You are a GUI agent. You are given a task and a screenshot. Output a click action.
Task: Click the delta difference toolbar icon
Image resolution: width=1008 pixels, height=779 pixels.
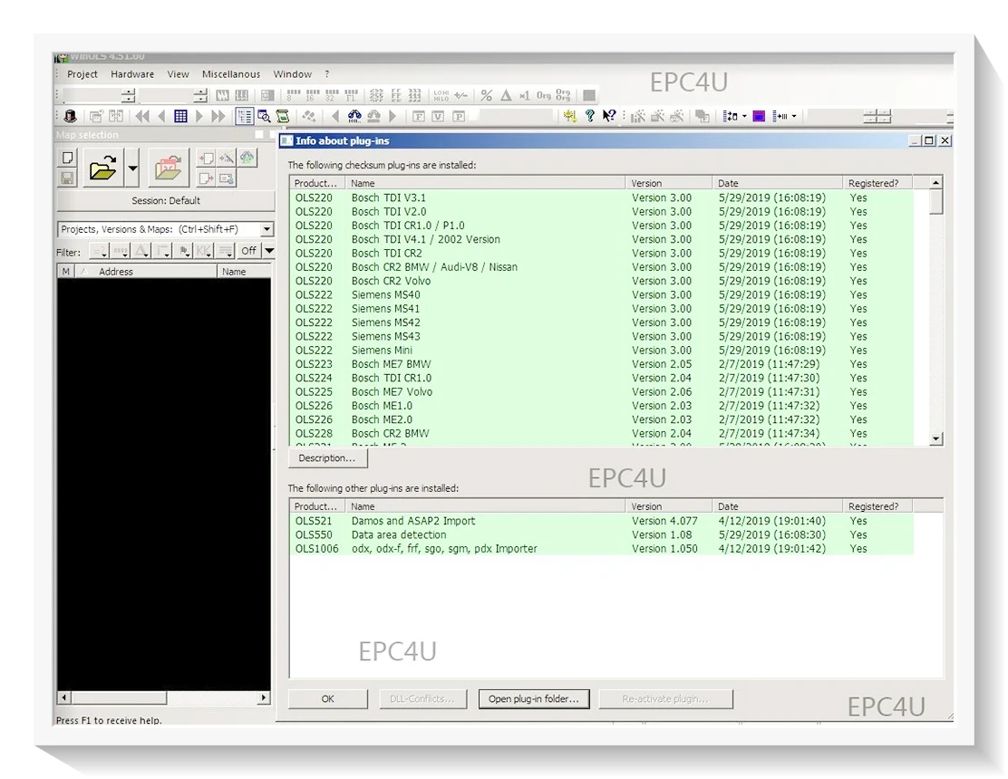[506, 96]
